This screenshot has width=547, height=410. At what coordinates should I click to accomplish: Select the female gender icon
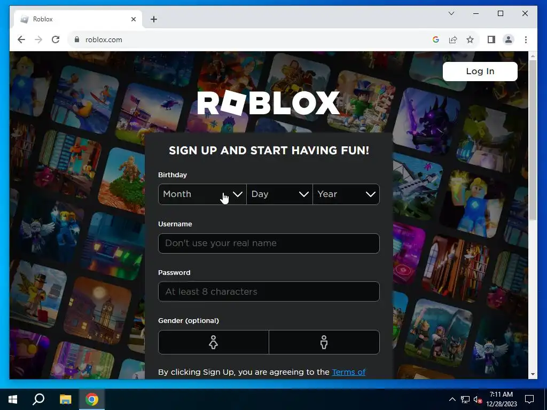[214, 342]
